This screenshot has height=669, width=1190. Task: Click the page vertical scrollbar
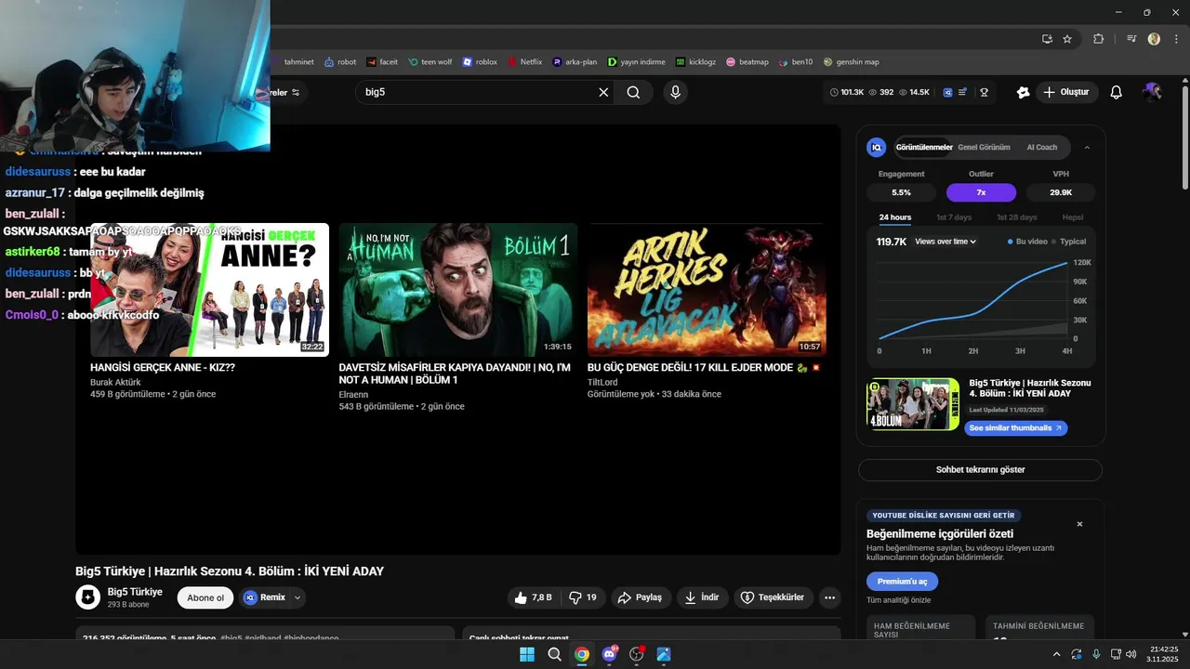click(1184, 139)
